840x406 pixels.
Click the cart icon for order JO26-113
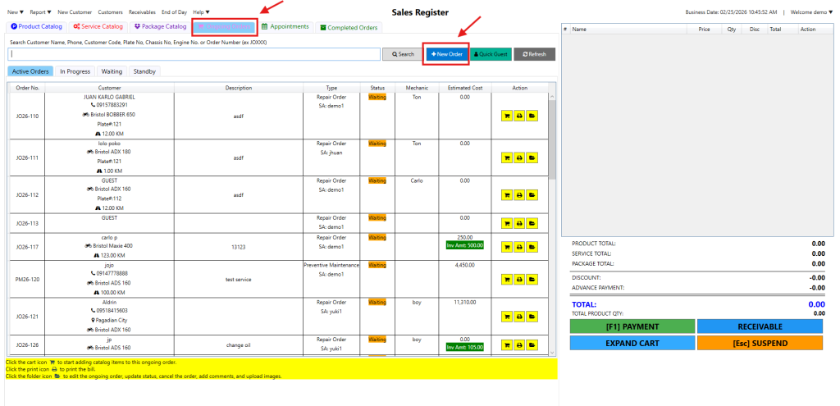click(506, 222)
